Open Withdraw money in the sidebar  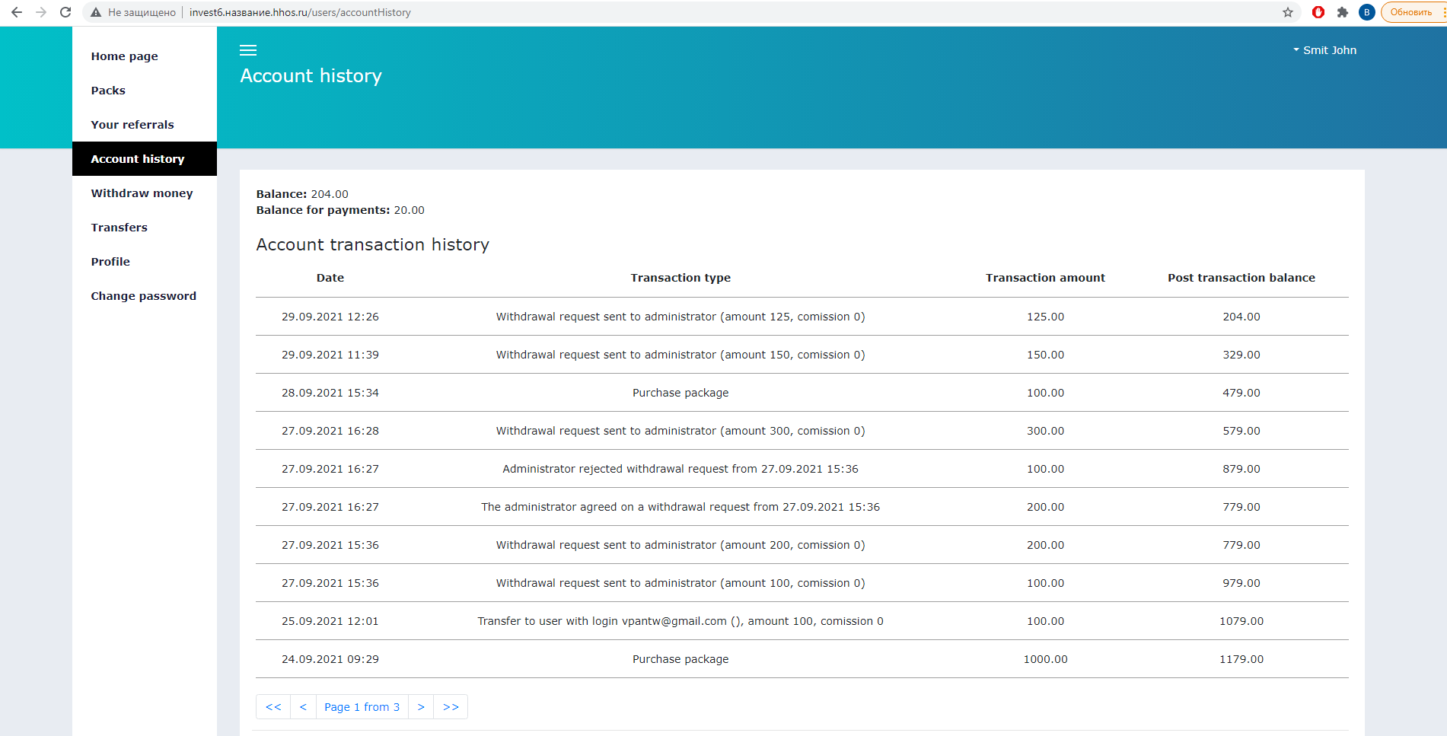coord(145,193)
